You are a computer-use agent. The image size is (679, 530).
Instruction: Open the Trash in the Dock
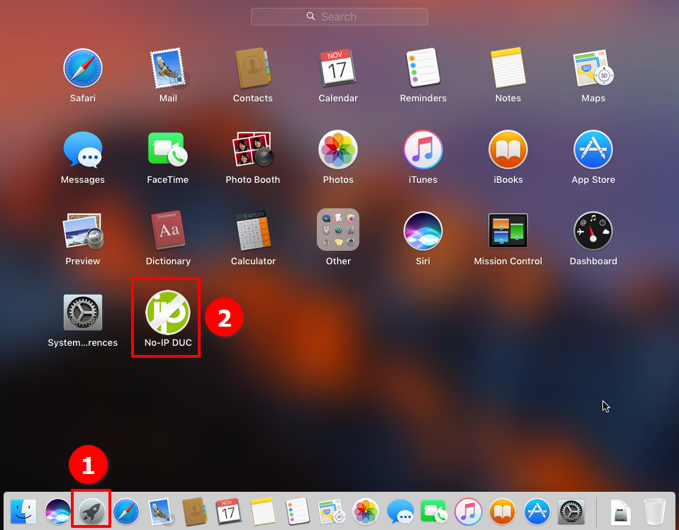(x=656, y=511)
